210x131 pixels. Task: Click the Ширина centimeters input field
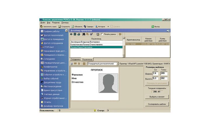(x=155, y=73)
